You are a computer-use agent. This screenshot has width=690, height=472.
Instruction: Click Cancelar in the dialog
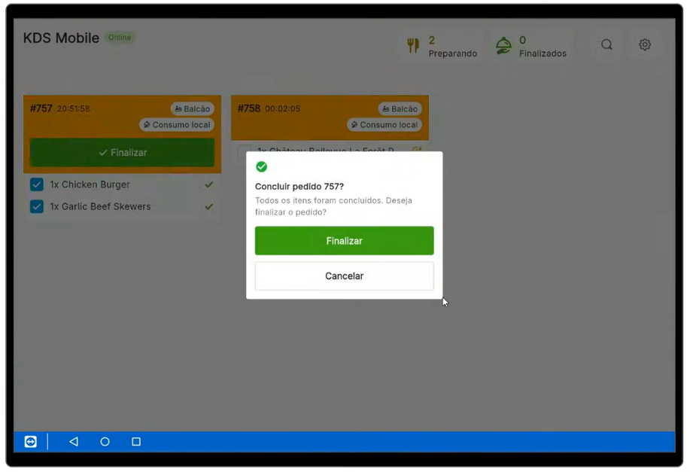(344, 276)
